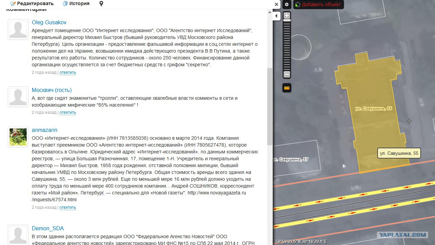Click '2 года назад' under Oleg Gusakov's comment

(x=44, y=72)
